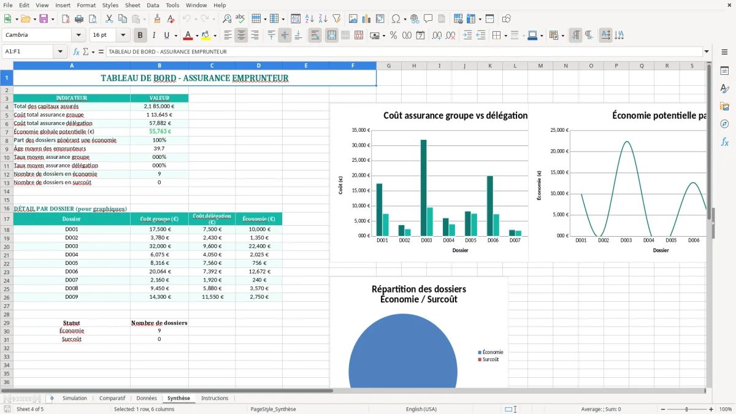The image size is (736, 414).
Task: Expand the Name Box A1:F1 dropdown
Action: 60,52
